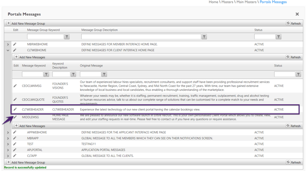Focus the Original Message filter box
This screenshot has width=306, height=171.
[90, 74]
